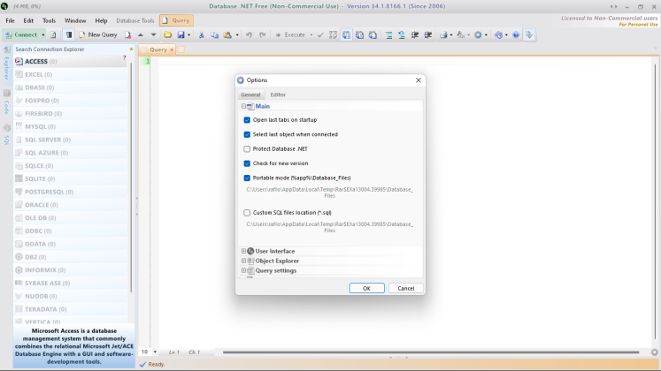Toggle Check for new version checkbox

tap(247, 163)
